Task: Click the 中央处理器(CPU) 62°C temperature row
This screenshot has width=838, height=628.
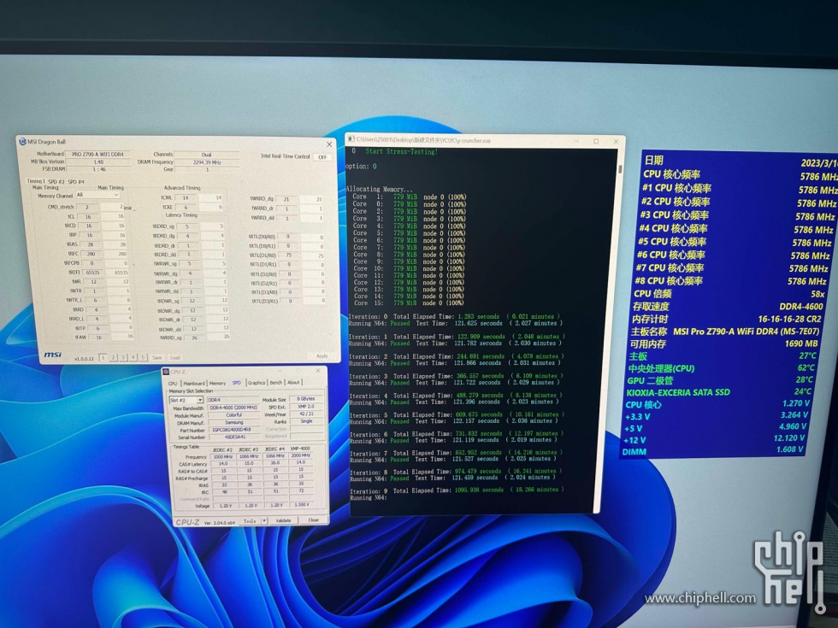Action: [722, 368]
